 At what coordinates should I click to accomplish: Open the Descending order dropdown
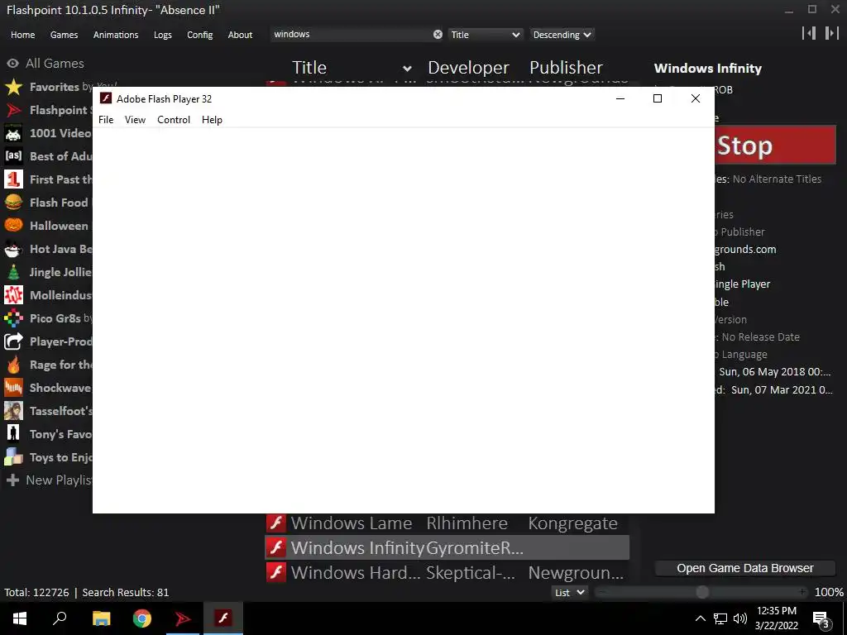(x=562, y=35)
